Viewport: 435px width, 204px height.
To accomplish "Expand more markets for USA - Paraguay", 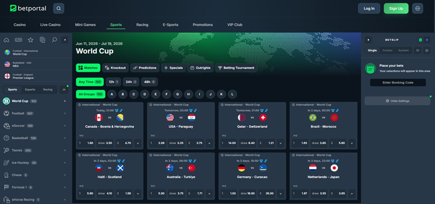I will coord(209,143).
